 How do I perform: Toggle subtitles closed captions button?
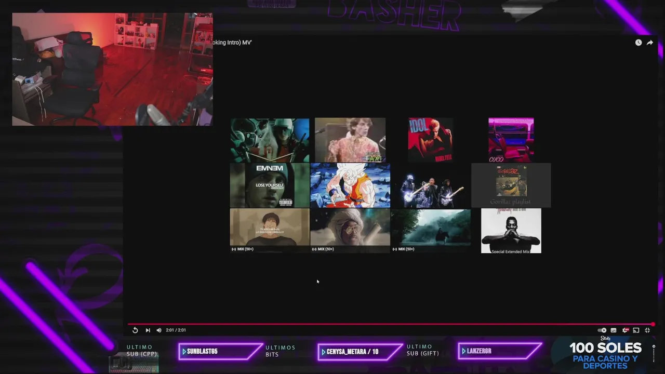pyautogui.click(x=614, y=330)
